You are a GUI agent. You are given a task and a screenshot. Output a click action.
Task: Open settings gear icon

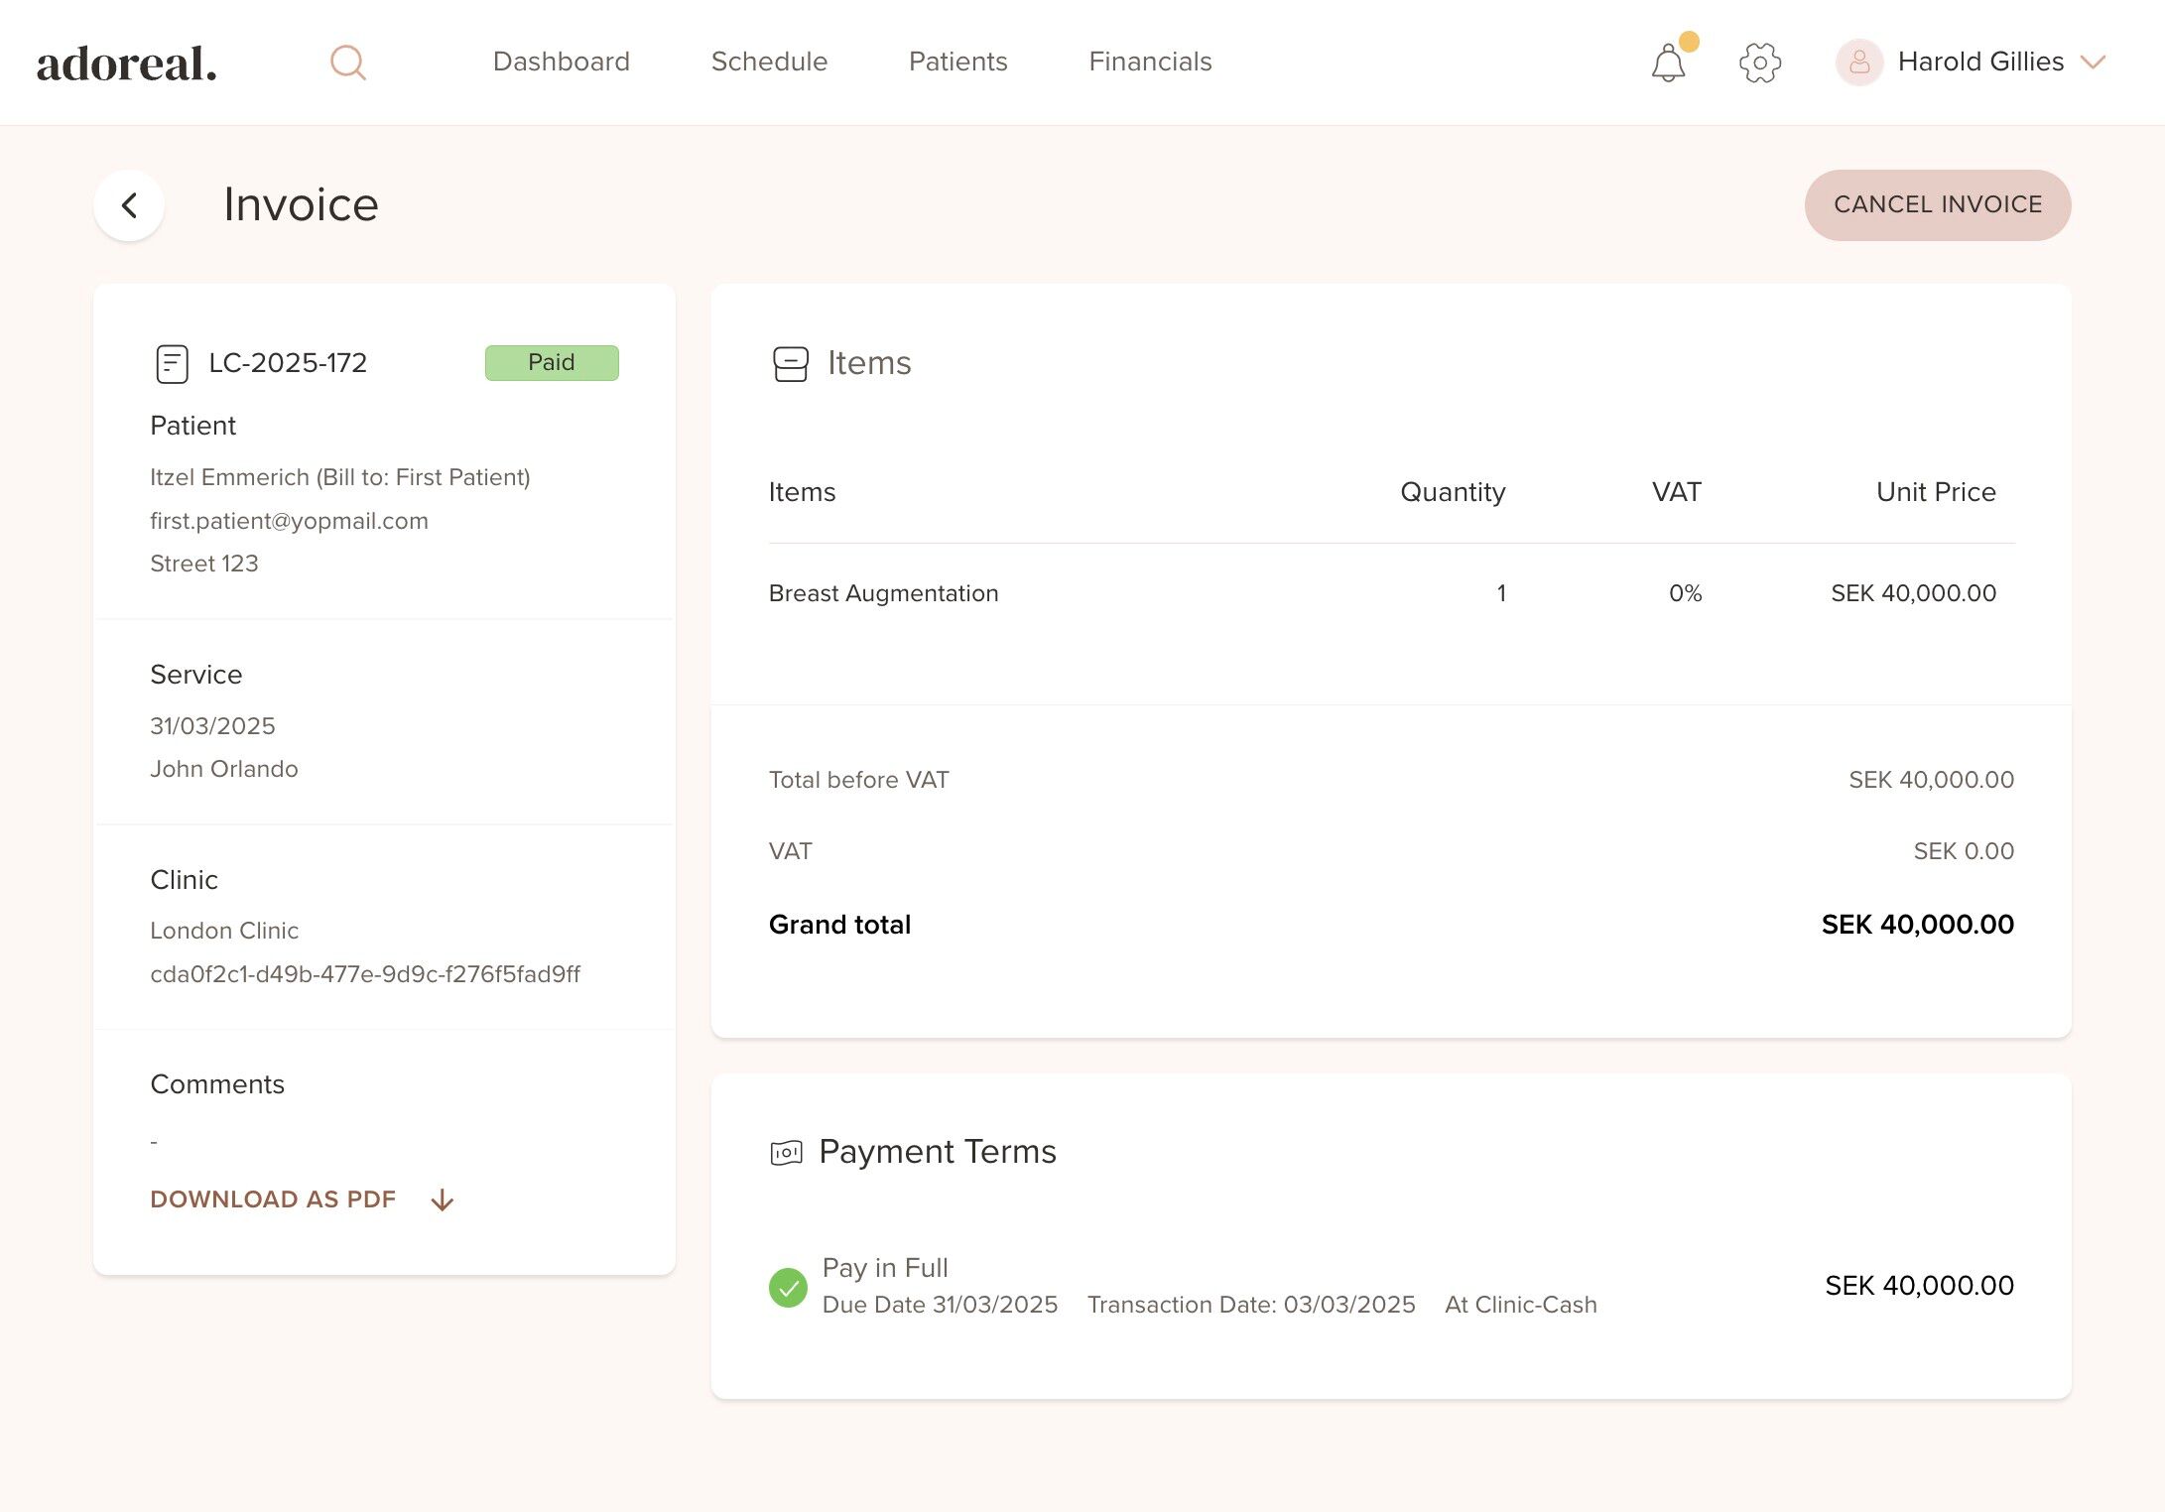(x=1760, y=63)
